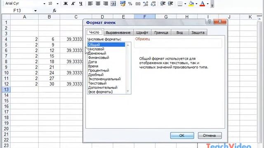Close the Формат ячеек dialog

[220, 21]
